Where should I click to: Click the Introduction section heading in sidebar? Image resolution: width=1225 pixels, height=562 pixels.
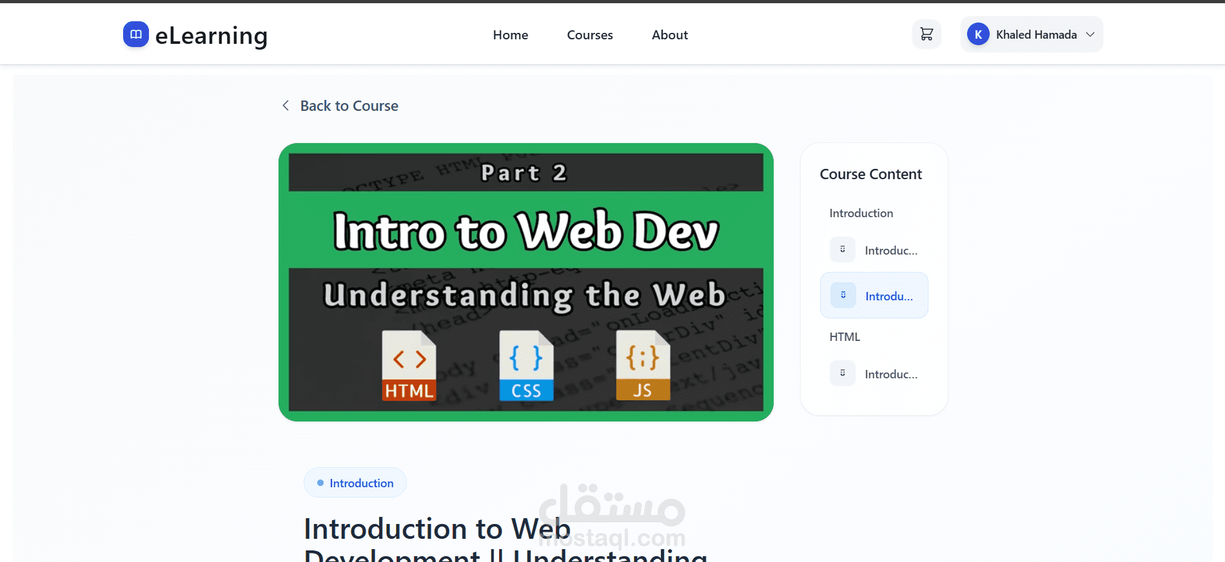[861, 213]
